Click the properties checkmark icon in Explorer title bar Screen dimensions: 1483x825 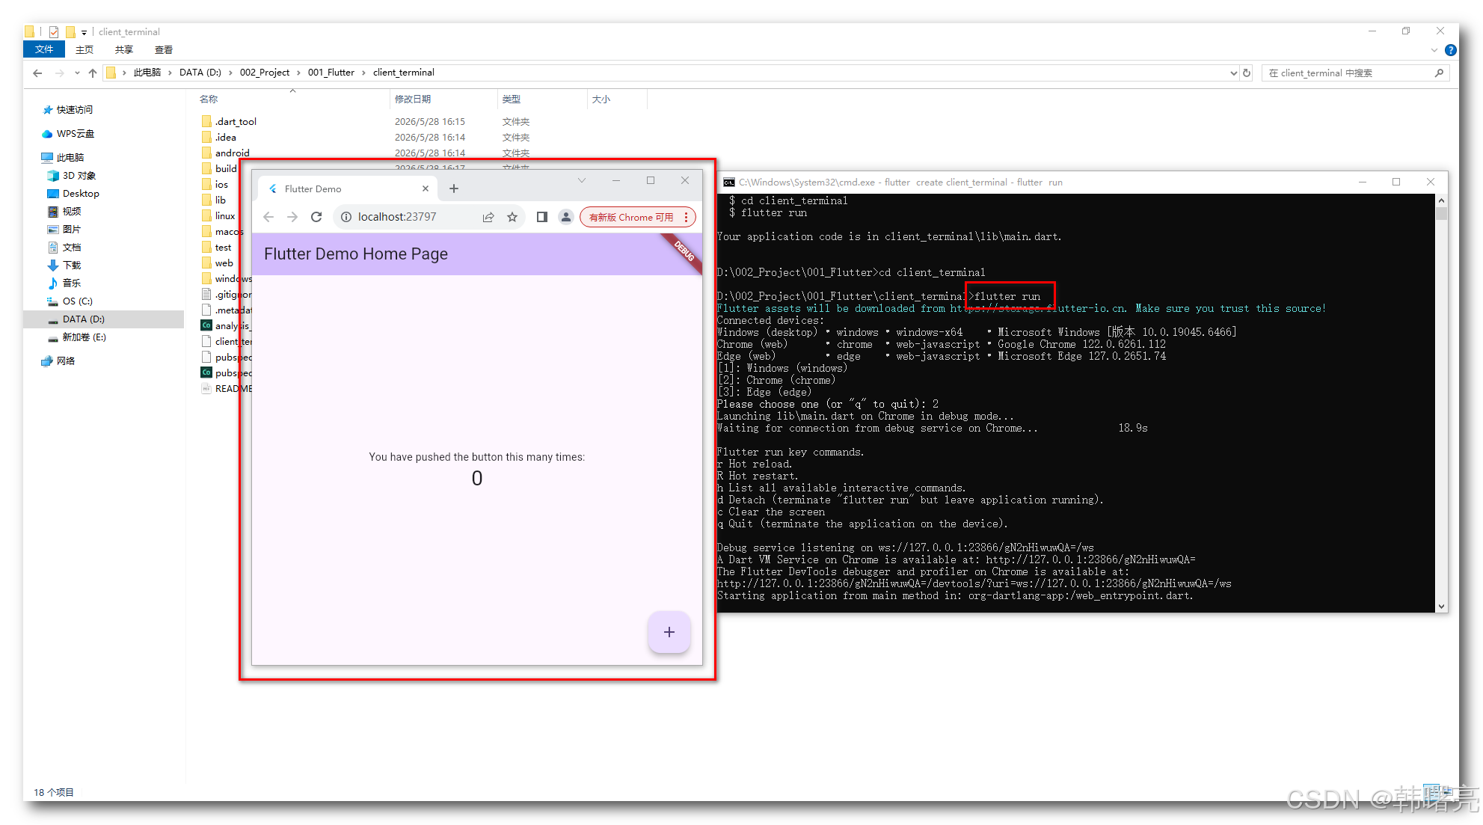pos(54,32)
